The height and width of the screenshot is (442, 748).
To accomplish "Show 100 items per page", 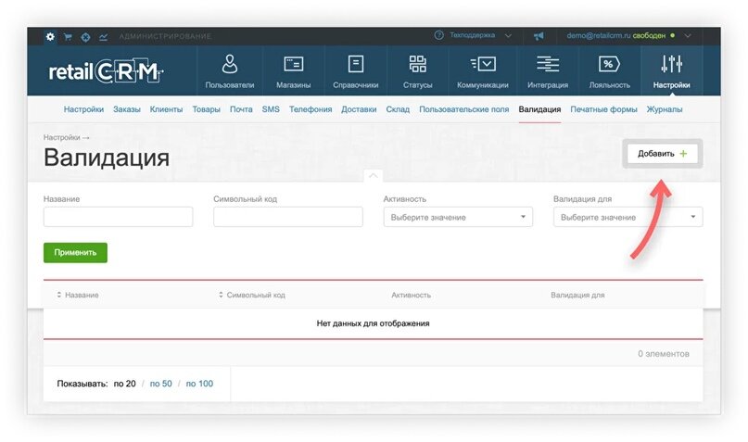I will coord(199,384).
